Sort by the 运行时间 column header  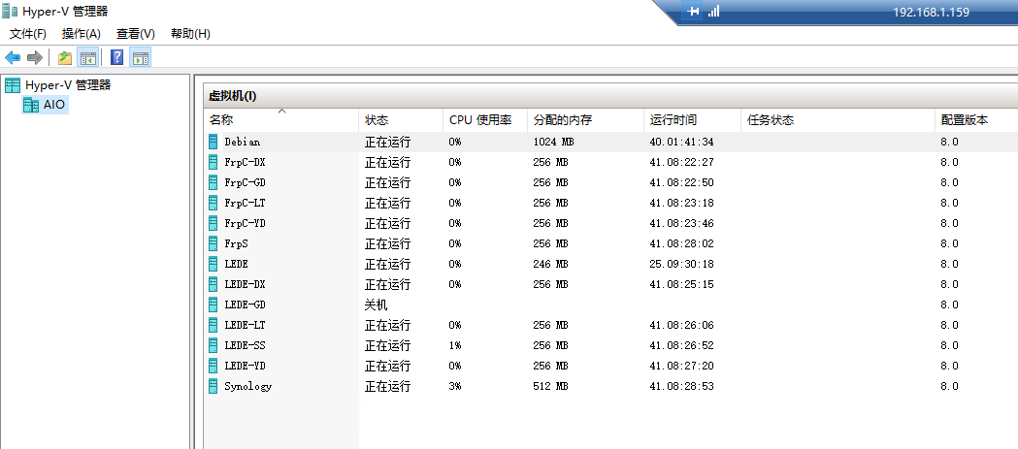693,120
